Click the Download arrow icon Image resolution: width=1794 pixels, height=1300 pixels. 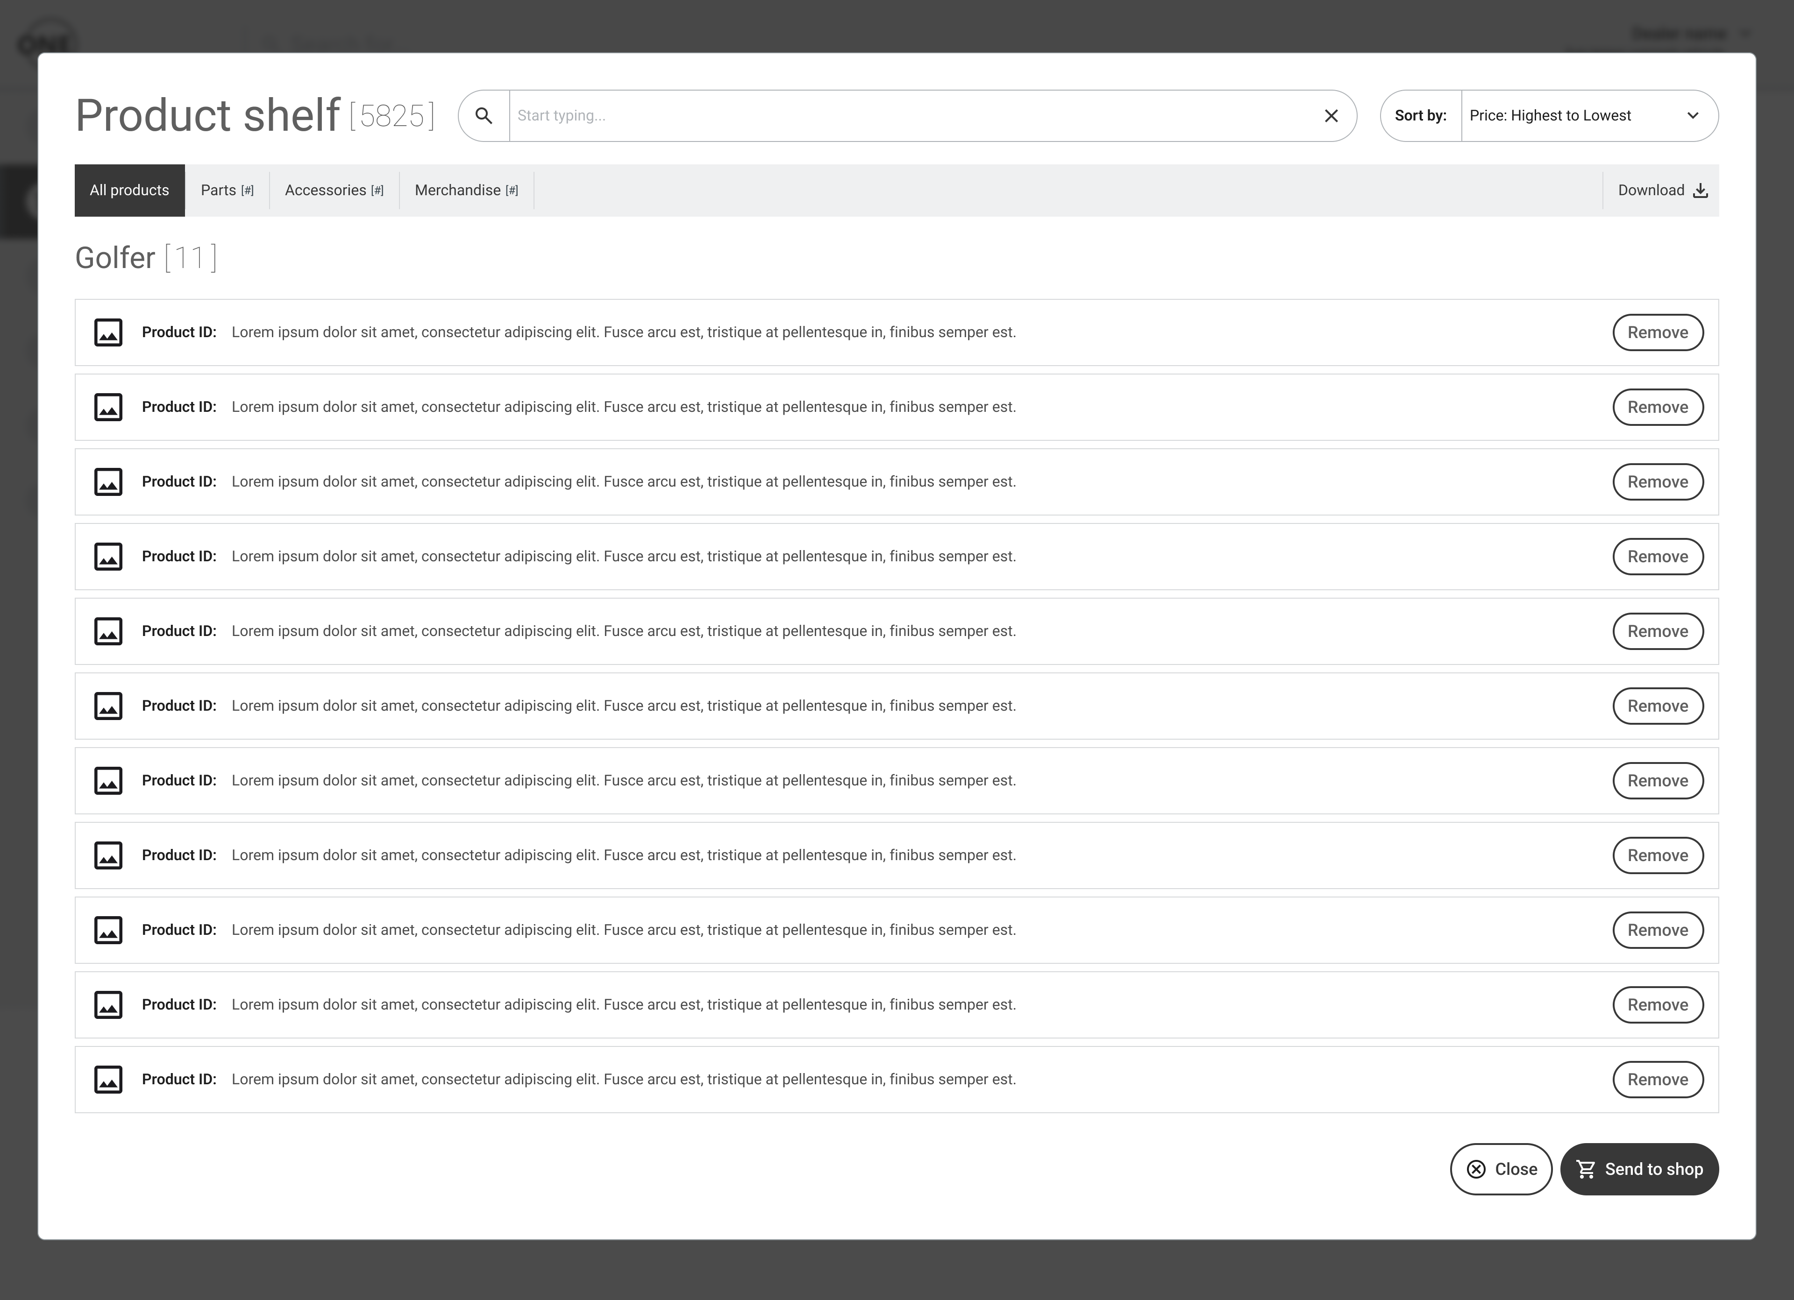click(x=1700, y=191)
